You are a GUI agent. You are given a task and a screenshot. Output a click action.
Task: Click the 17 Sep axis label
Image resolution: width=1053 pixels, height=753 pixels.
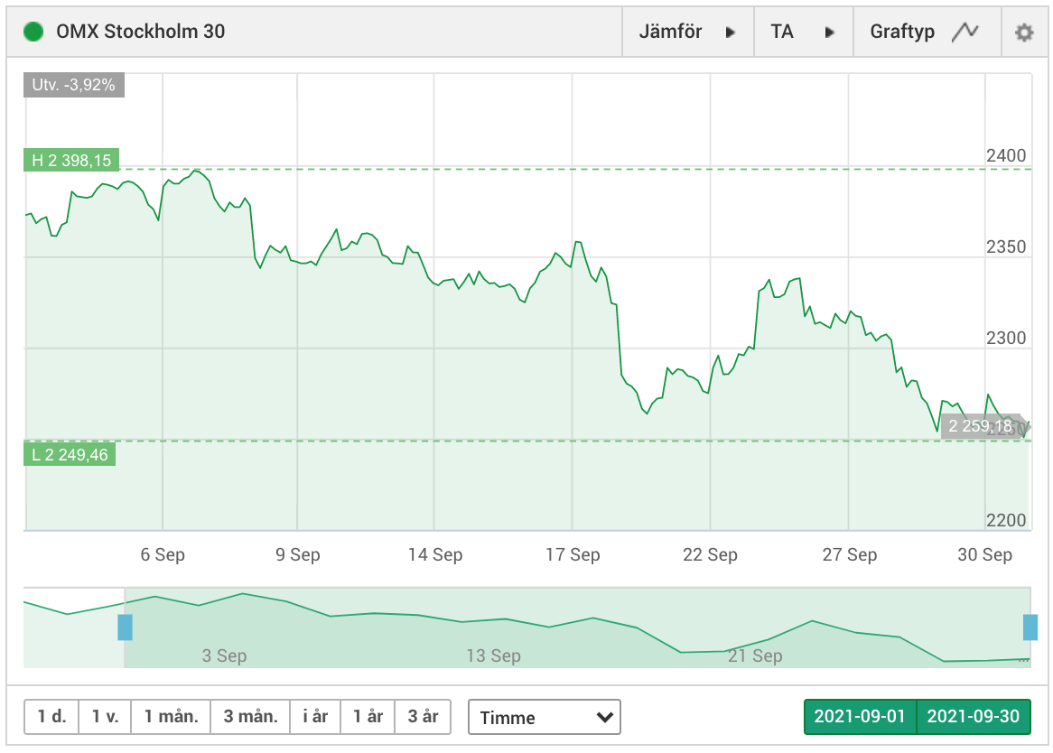(573, 554)
